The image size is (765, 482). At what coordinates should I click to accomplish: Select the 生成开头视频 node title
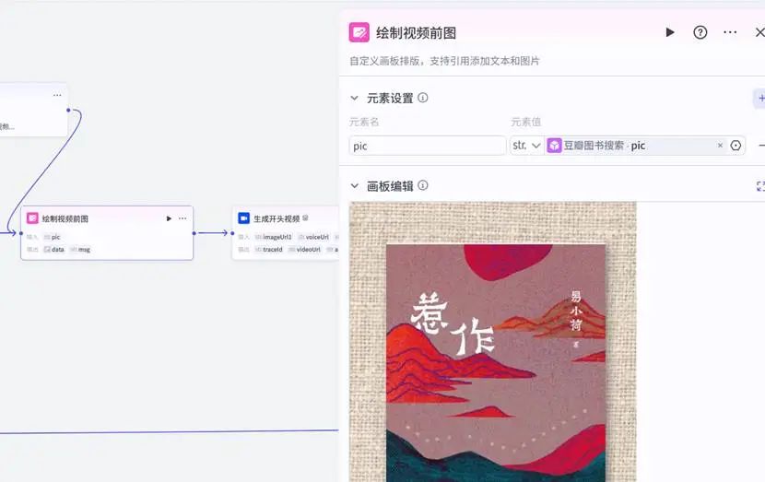point(277,218)
